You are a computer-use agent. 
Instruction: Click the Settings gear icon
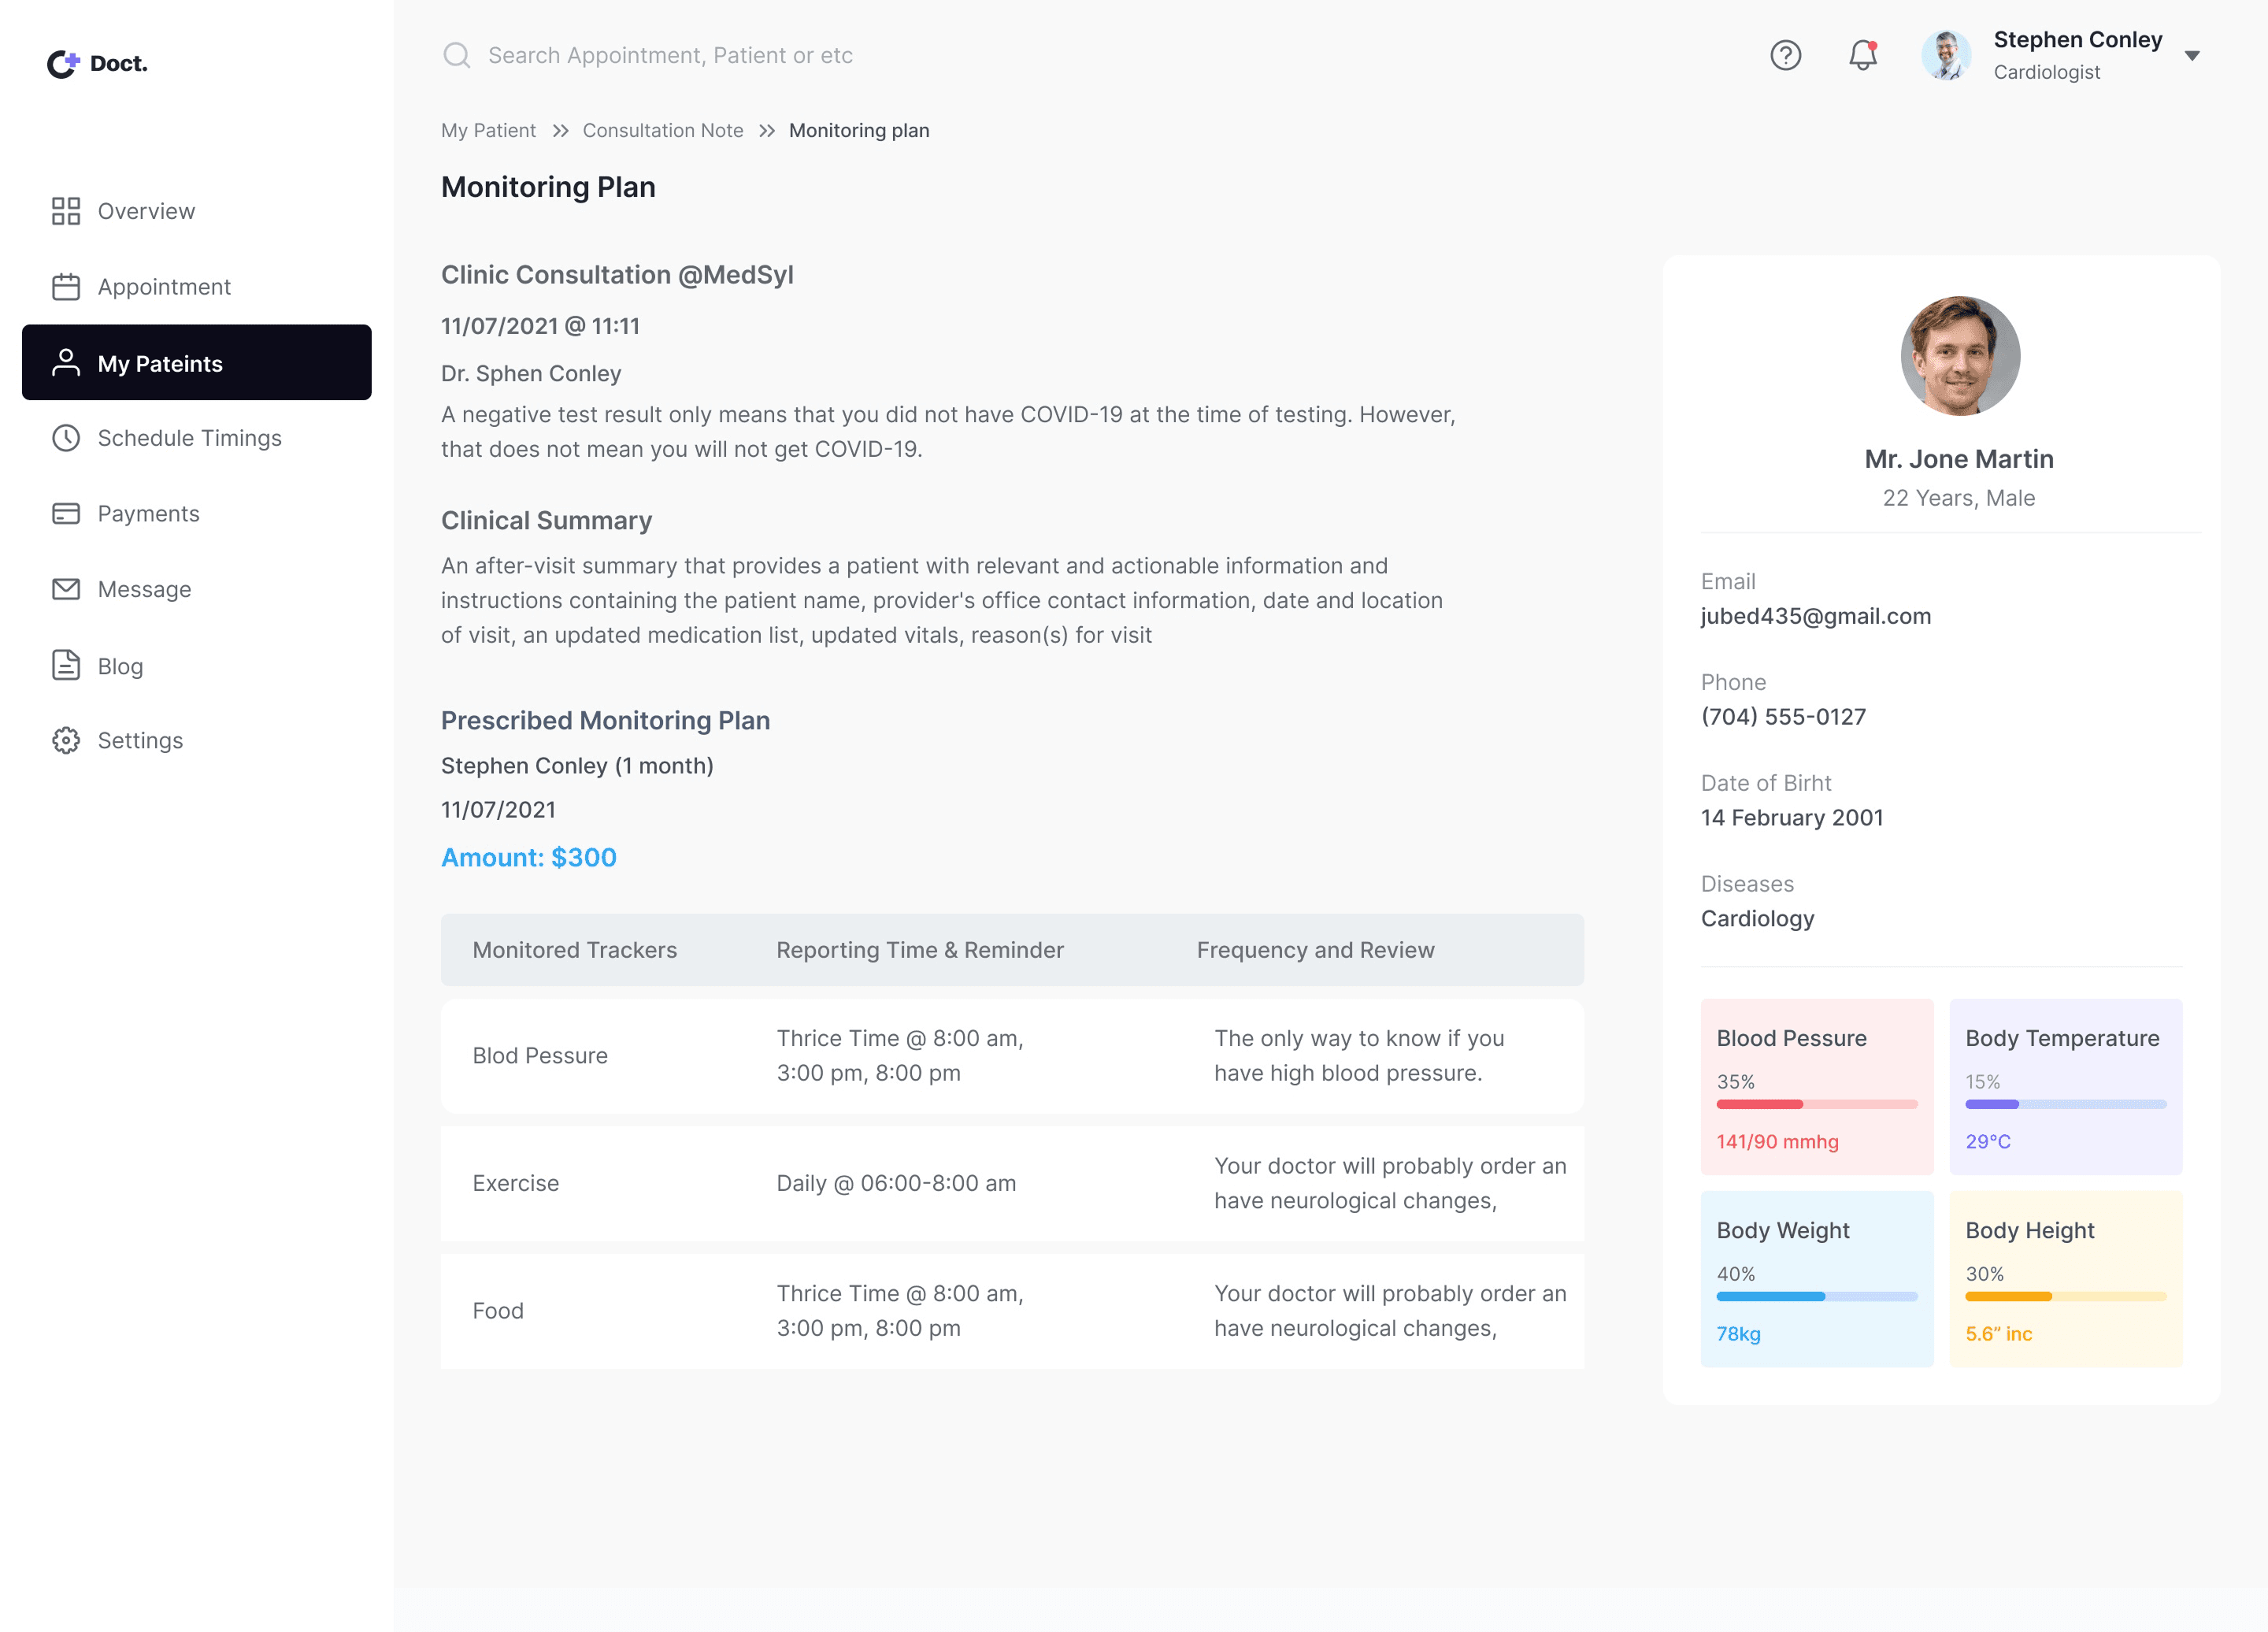click(66, 740)
